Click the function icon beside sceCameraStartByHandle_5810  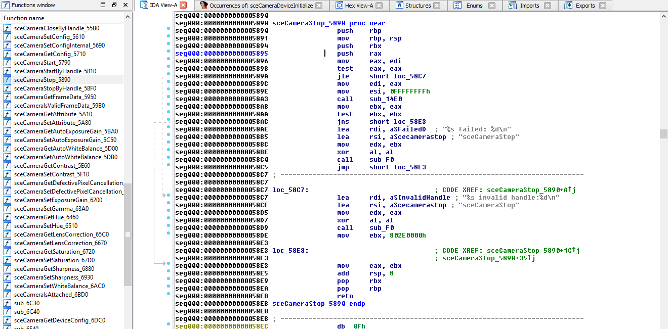click(7, 71)
